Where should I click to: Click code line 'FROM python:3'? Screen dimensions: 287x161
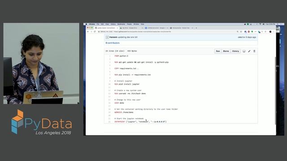point(121,56)
